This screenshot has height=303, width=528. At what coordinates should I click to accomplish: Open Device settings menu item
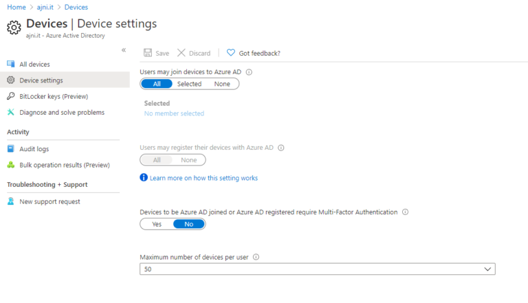[65, 80]
